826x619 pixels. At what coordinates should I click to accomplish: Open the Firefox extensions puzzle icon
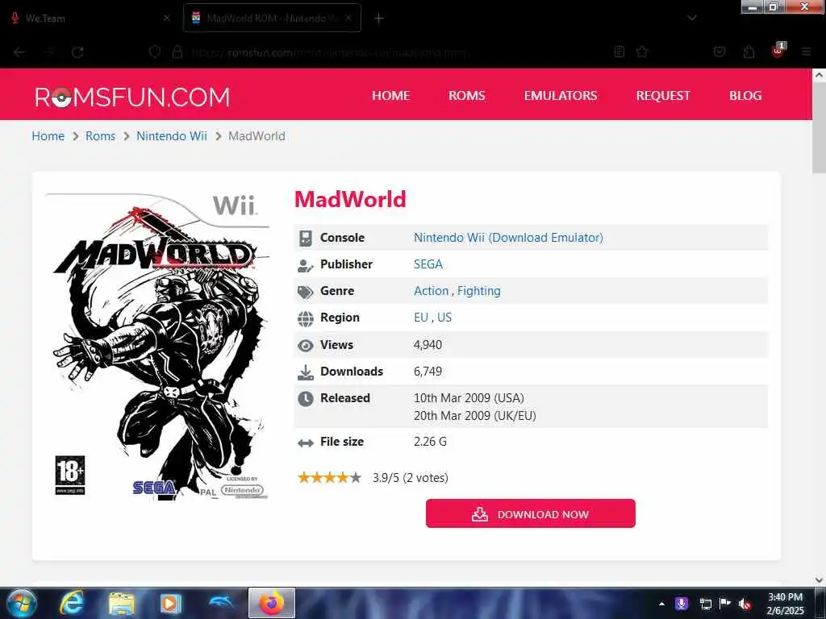pos(749,52)
